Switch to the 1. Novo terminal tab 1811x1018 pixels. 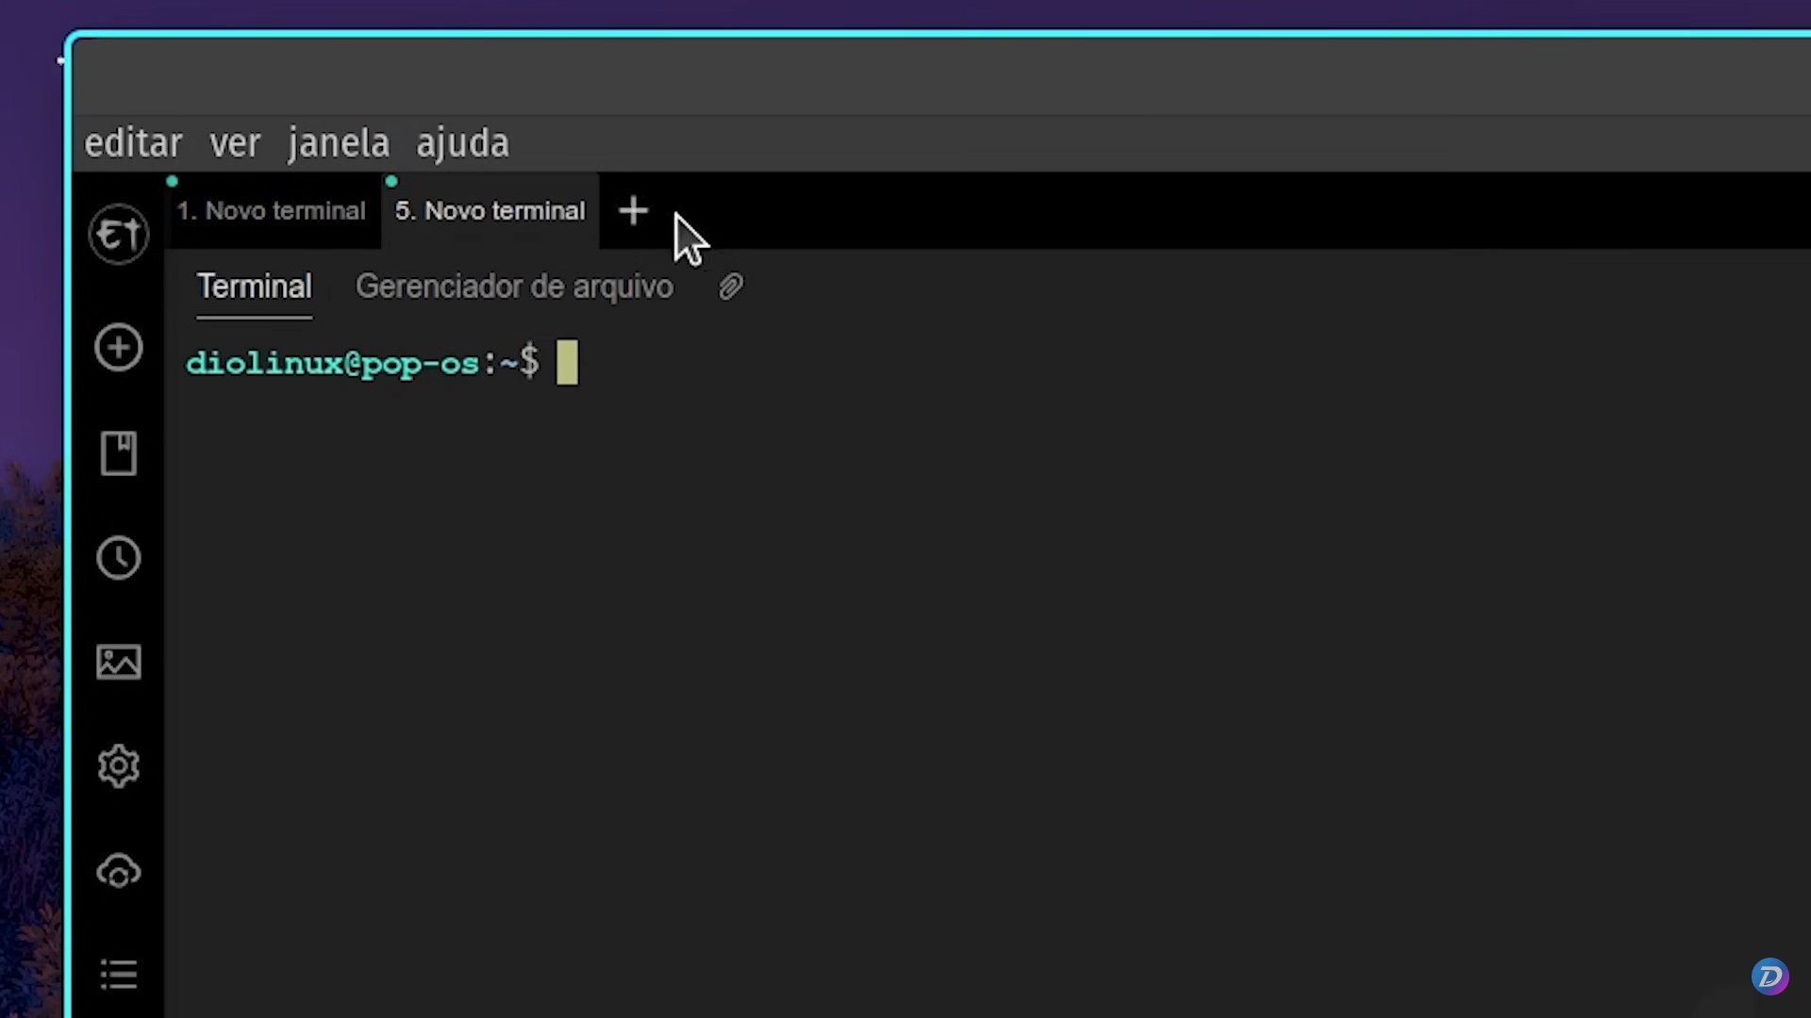[271, 210]
